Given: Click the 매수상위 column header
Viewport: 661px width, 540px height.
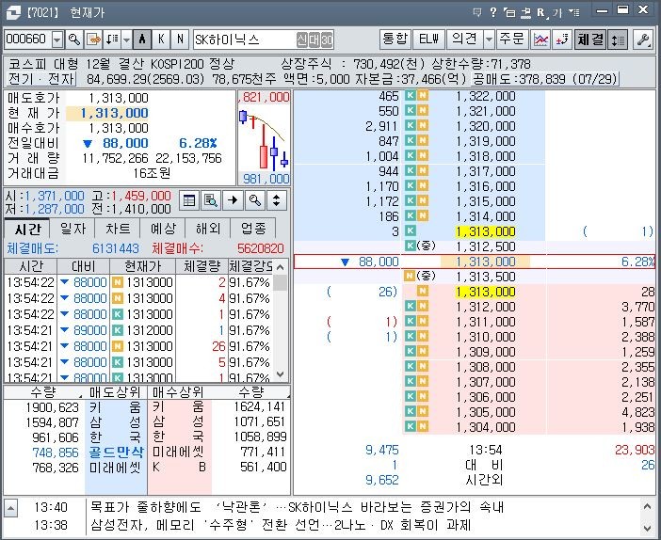Looking at the screenshot, I should pyautogui.click(x=178, y=392).
